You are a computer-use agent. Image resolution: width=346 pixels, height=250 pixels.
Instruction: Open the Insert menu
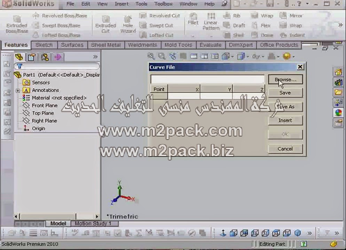[121, 4]
